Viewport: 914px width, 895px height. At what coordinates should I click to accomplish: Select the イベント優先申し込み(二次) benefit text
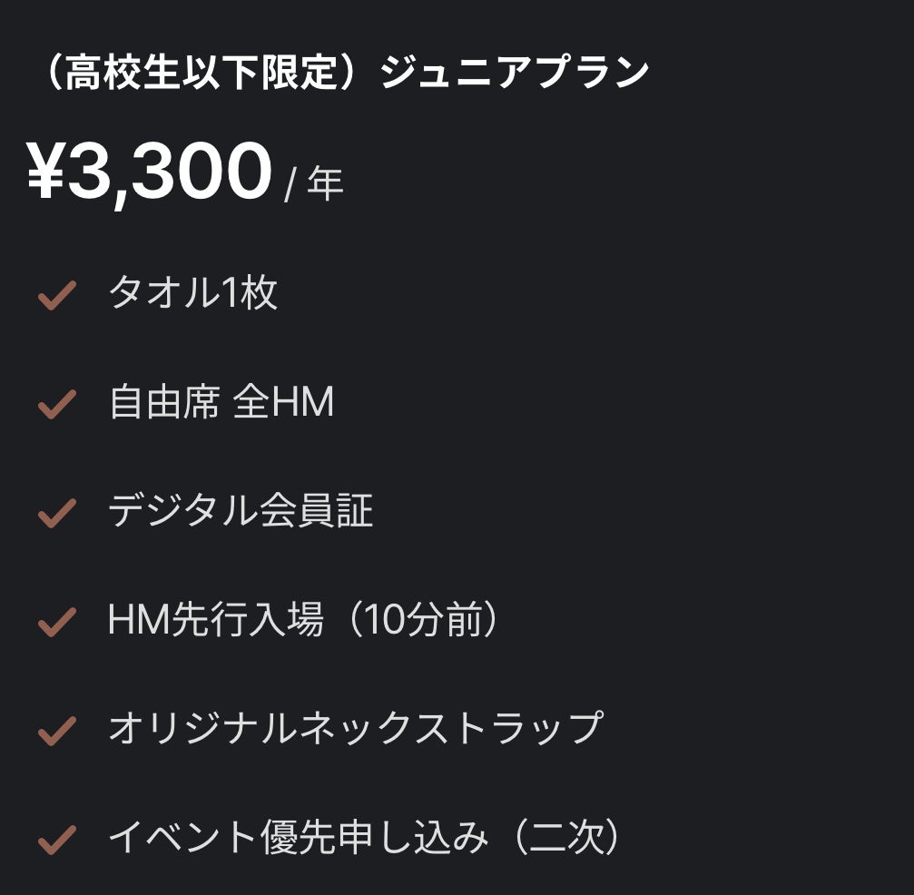pyautogui.click(x=367, y=837)
